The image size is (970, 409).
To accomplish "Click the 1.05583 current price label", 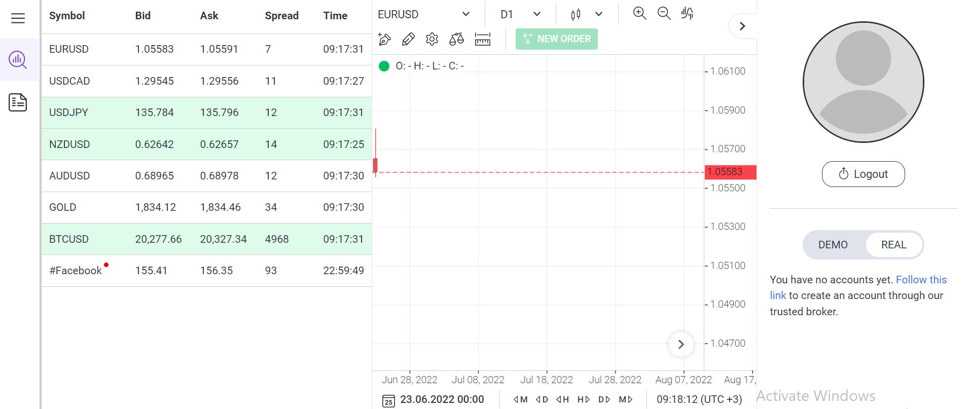I will tap(731, 172).
